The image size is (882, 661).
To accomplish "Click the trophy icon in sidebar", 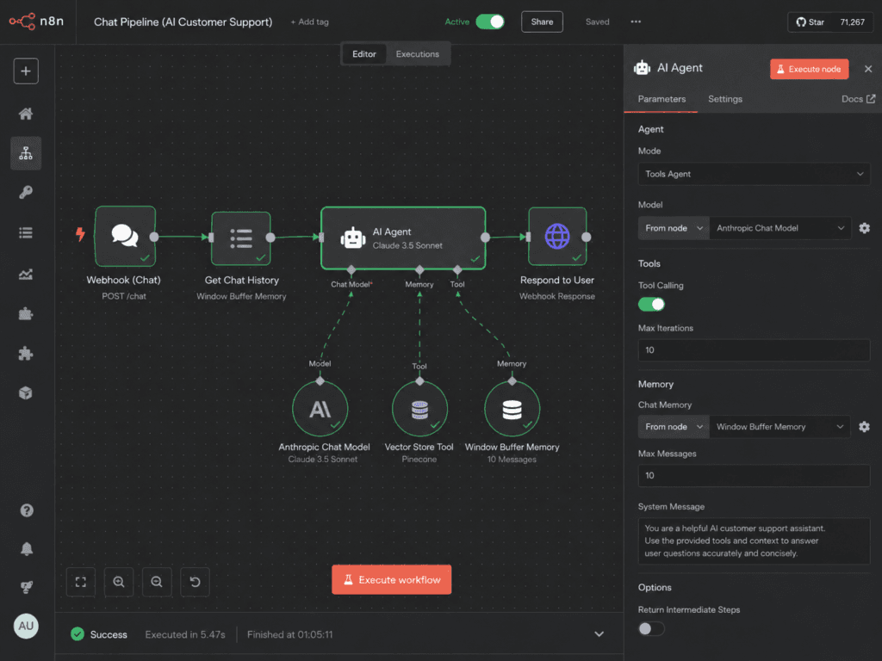I will click(x=27, y=587).
